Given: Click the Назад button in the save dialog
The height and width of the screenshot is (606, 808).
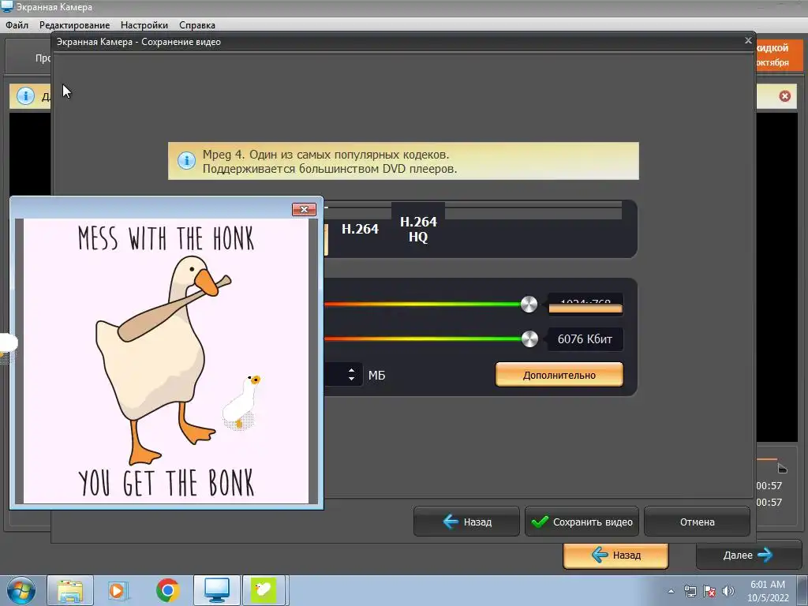Looking at the screenshot, I should pos(466,522).
